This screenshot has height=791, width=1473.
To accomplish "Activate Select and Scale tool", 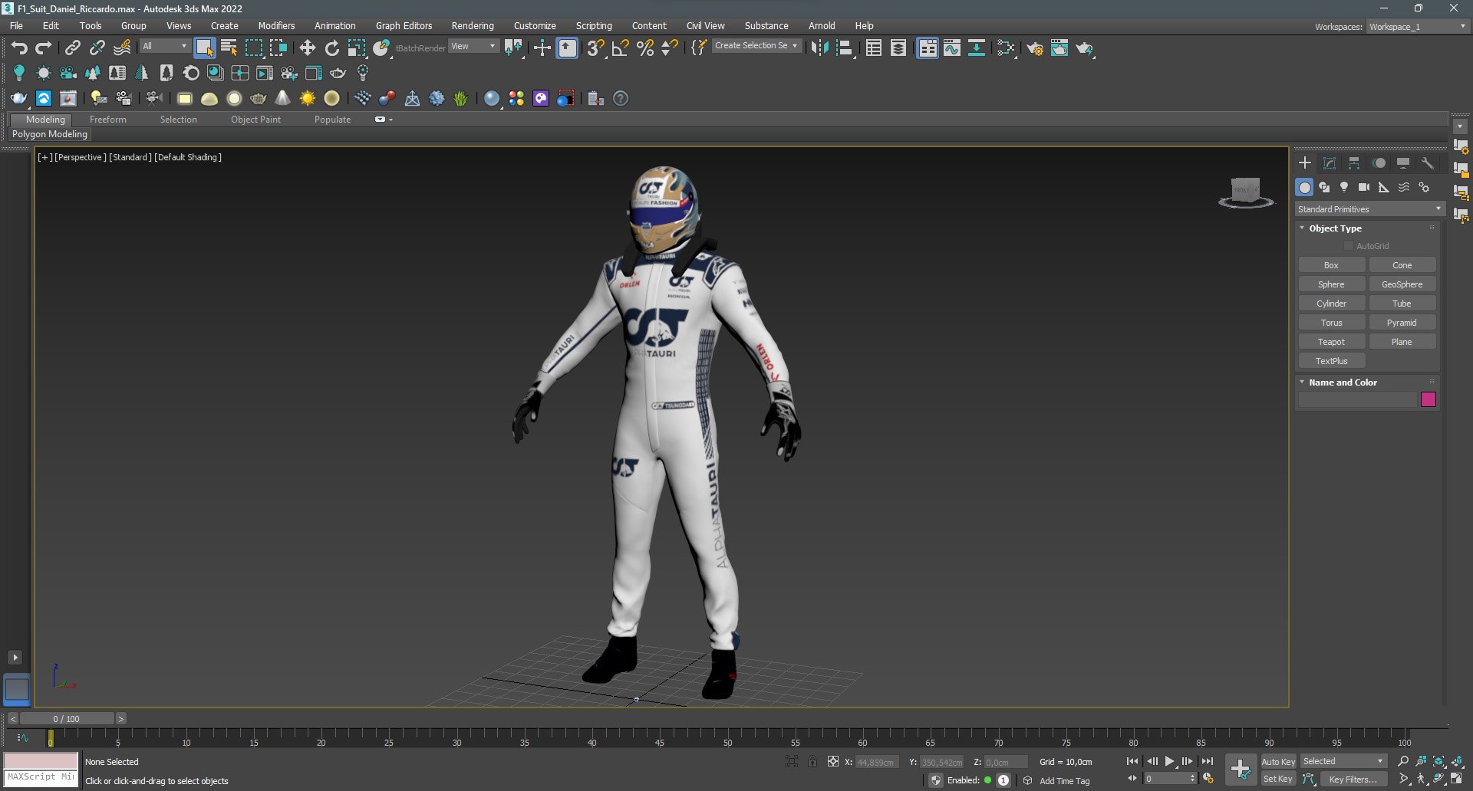I will (357, 48).
